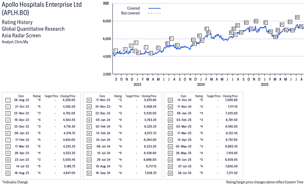
Task: Select the date '17-Nov-23'
Action: click(103, 100)
